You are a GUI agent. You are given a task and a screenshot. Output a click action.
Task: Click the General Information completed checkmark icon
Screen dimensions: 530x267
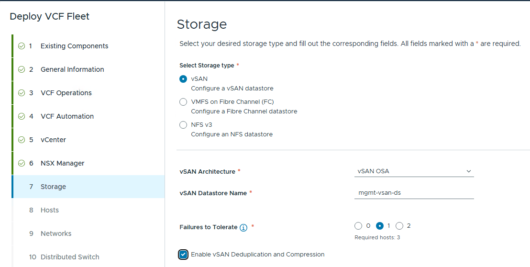tap(22, 70)
